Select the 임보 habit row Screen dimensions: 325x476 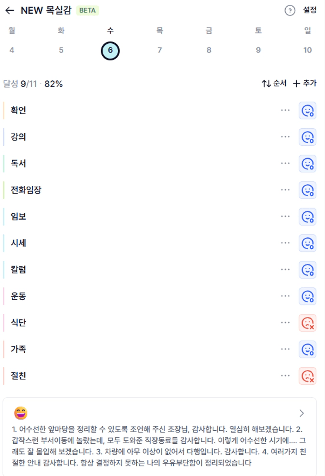click(x=160, y=217)
